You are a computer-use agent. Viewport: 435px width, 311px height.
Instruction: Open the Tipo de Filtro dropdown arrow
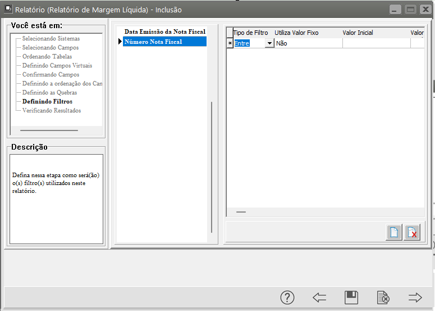[269, 43]
